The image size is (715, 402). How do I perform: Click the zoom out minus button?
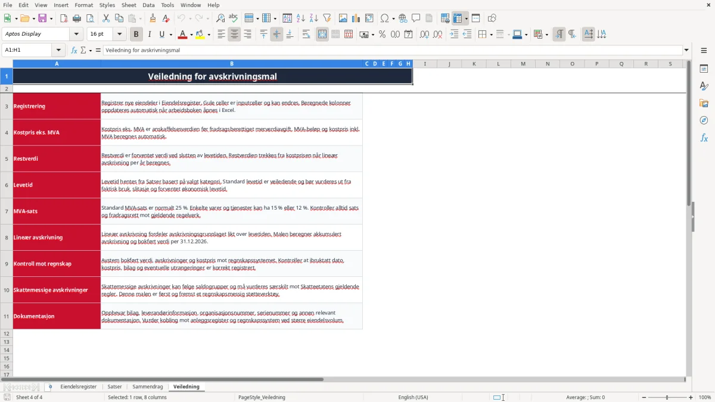pyautogui.click(x=643, y=397)
